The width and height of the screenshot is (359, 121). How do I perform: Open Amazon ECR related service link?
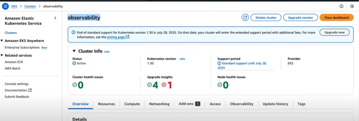coord(14,62)
